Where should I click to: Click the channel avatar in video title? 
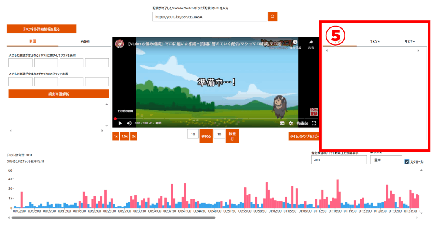(120, 43)
